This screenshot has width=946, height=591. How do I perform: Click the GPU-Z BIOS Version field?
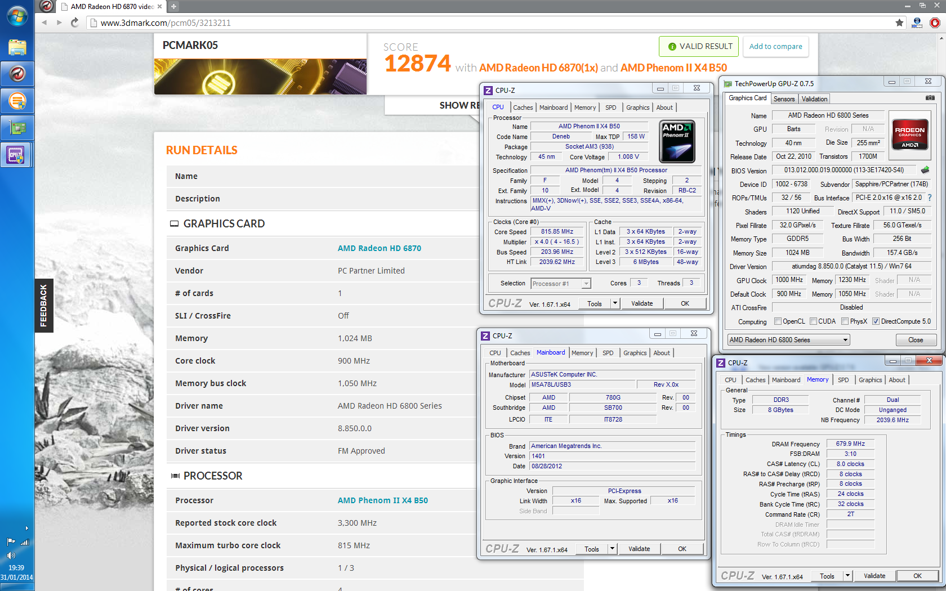(x=844, y=170)
